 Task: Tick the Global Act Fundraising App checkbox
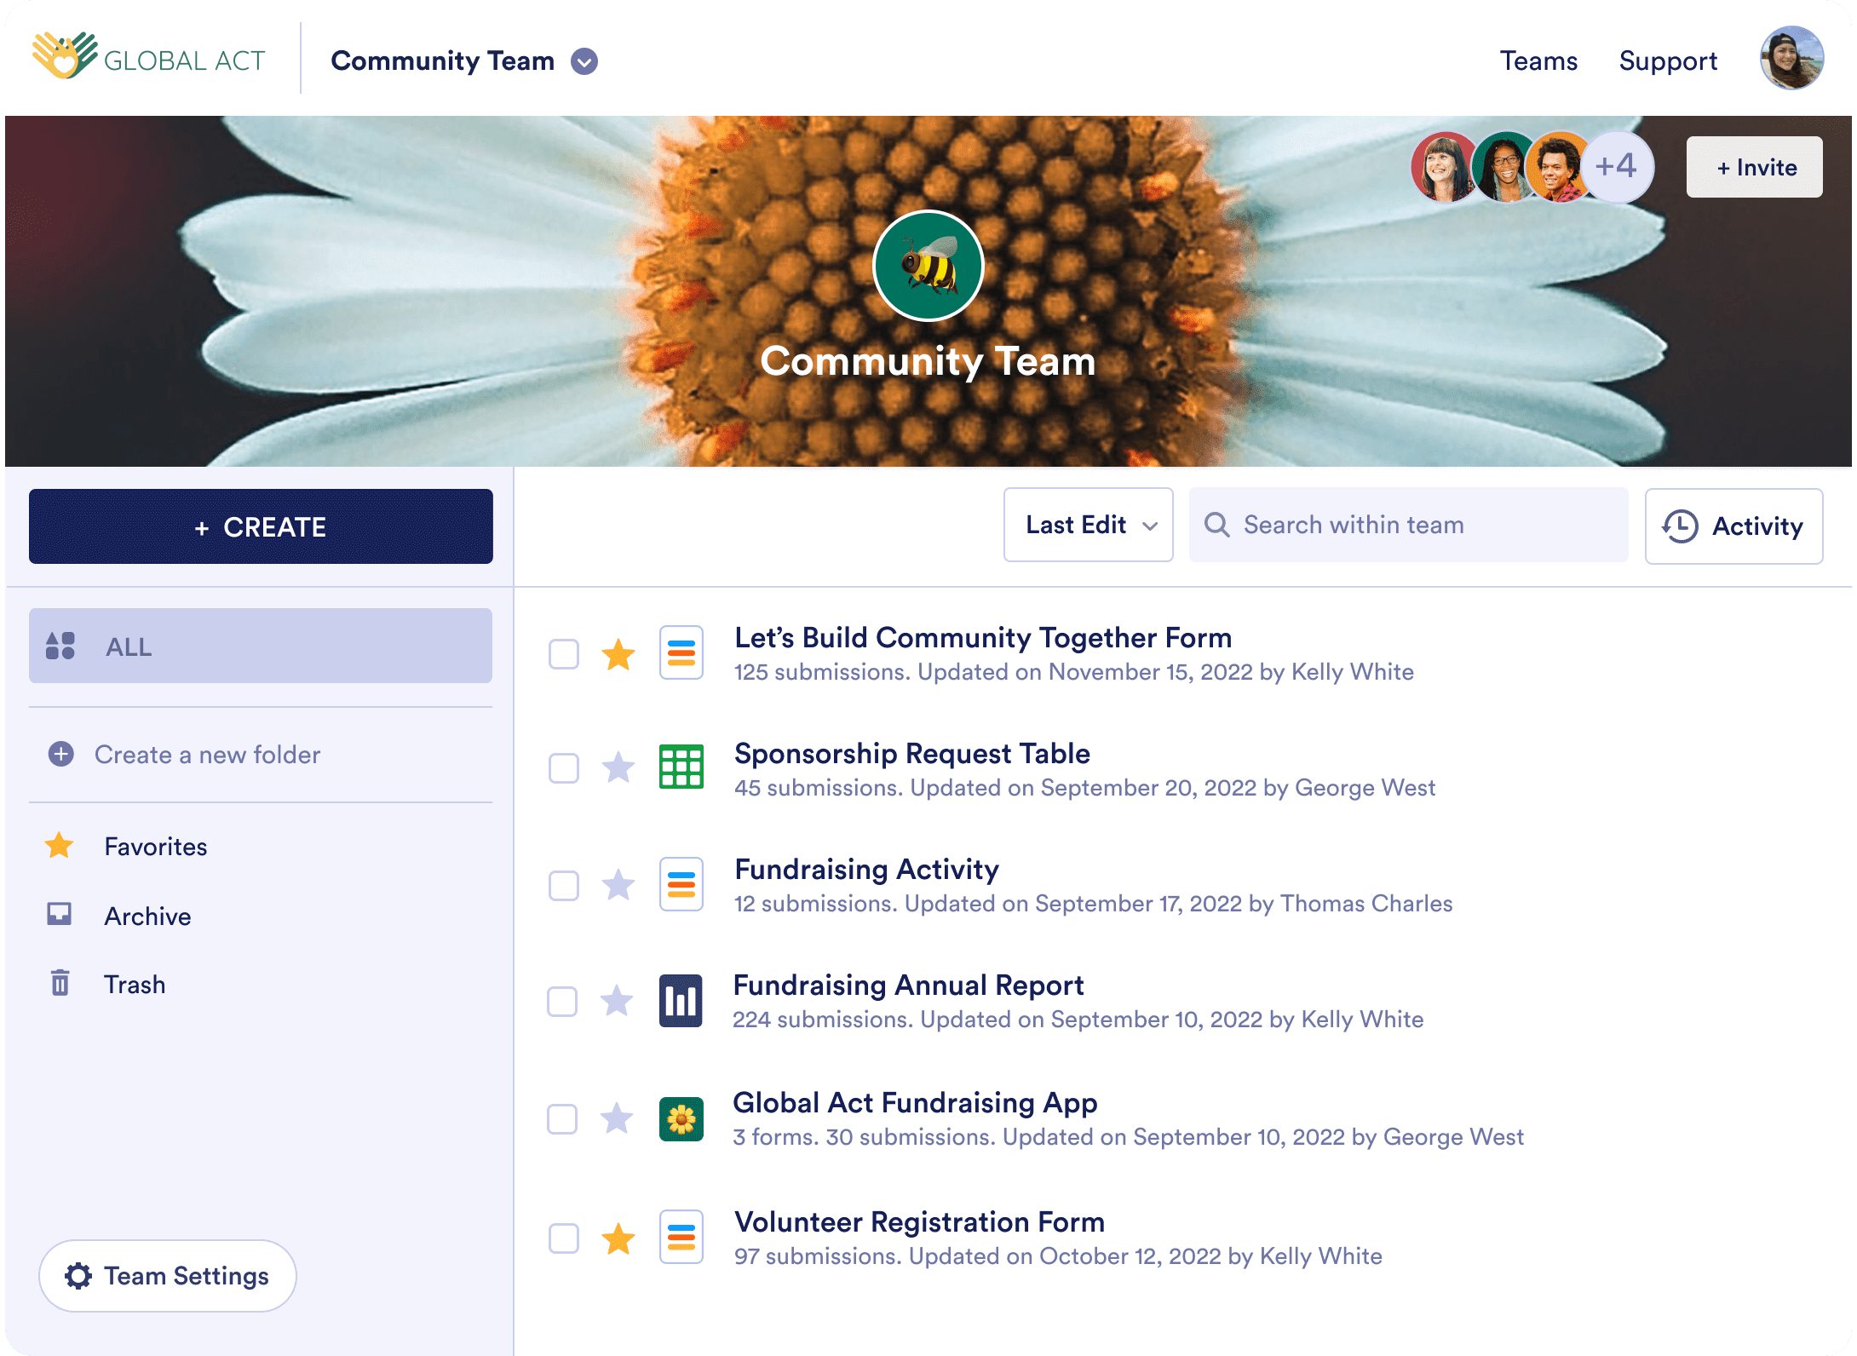tap(562, 1118)
